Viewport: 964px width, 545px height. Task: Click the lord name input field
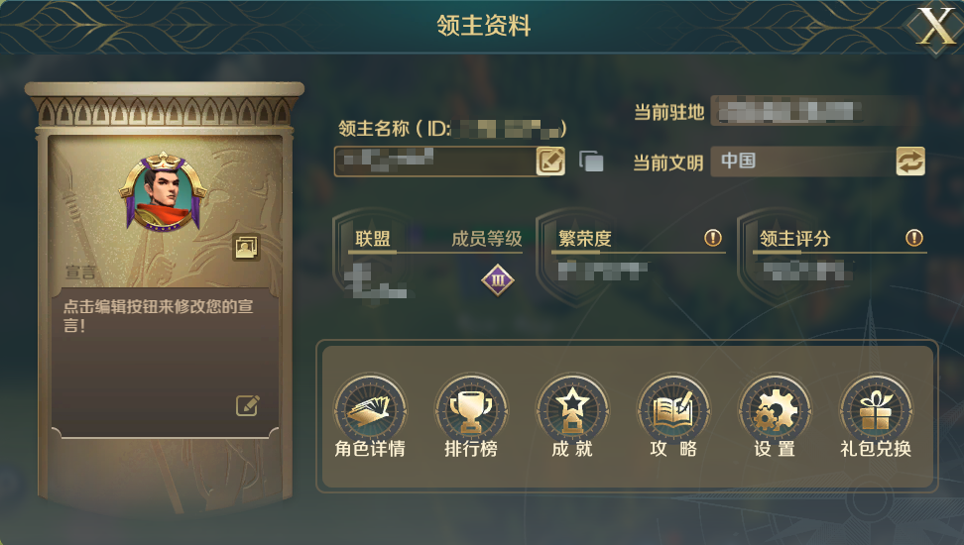(436, 161)
